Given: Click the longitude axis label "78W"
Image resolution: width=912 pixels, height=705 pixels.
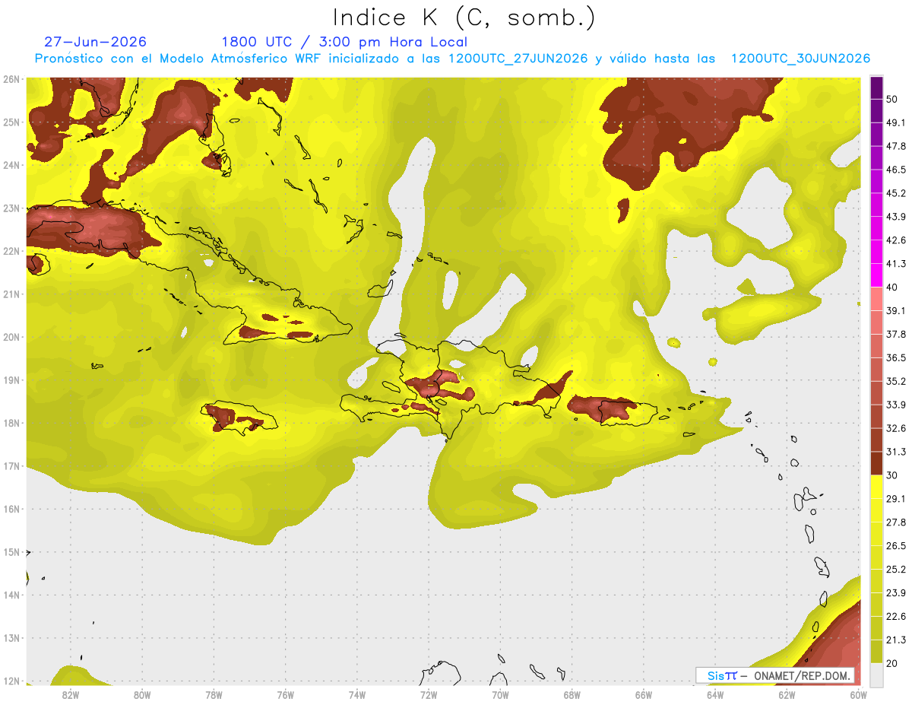Looking at the screenshot, I should (214, 695).
